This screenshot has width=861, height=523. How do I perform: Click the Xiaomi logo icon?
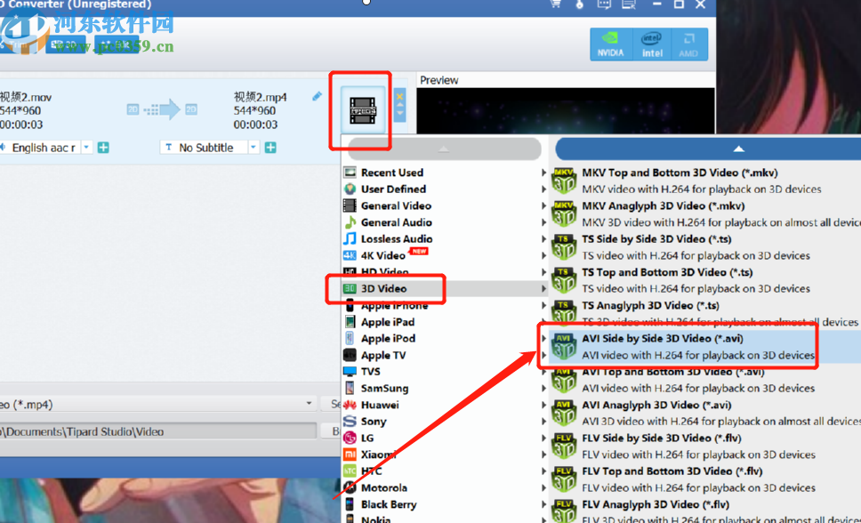point(350,455)
